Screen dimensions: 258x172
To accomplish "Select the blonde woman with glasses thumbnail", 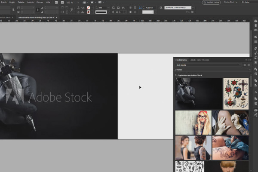I will (193, 123).
